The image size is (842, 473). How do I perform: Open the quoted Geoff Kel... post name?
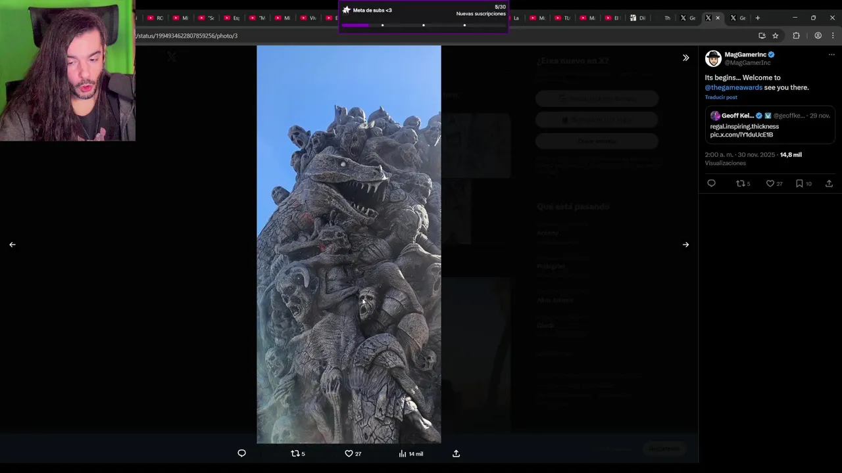click(x=737, y=116)
